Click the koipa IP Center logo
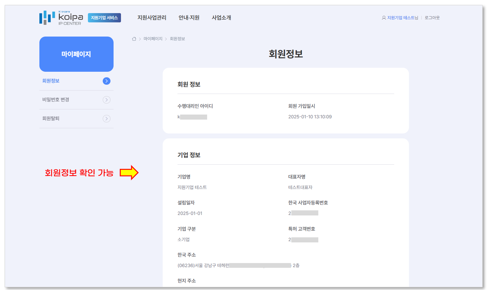The image size is (487, 290). (x=61, y=18)
